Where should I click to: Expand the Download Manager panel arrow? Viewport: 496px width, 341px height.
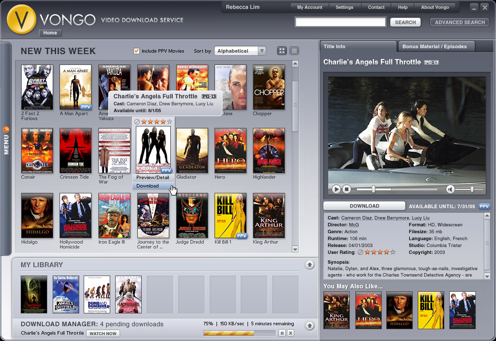[x=310, y=326]
